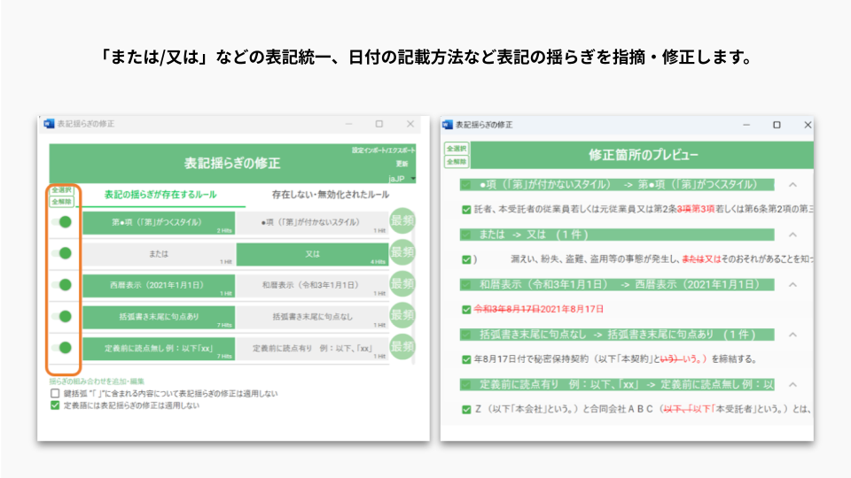Select 和暦表示(令和3年1月1日) option
Image resolution: width=851 pixels, height=478 pixels.
point(312,286)
